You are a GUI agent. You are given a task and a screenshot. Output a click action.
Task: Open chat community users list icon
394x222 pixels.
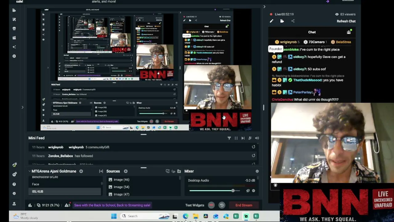point(349,32)
